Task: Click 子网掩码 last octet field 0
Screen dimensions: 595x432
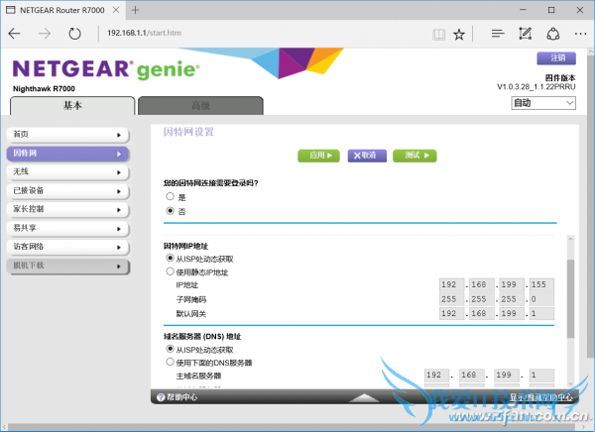Action: click(x=541, y=299)
